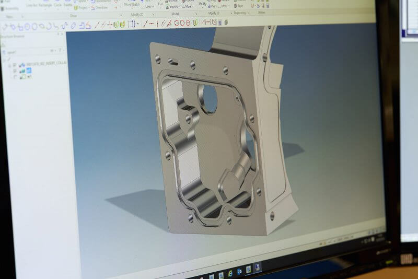This screenshot has height=279, width=418.
Task: Expand the Draw ribbon group options arrow
Action: pos(121,15)
